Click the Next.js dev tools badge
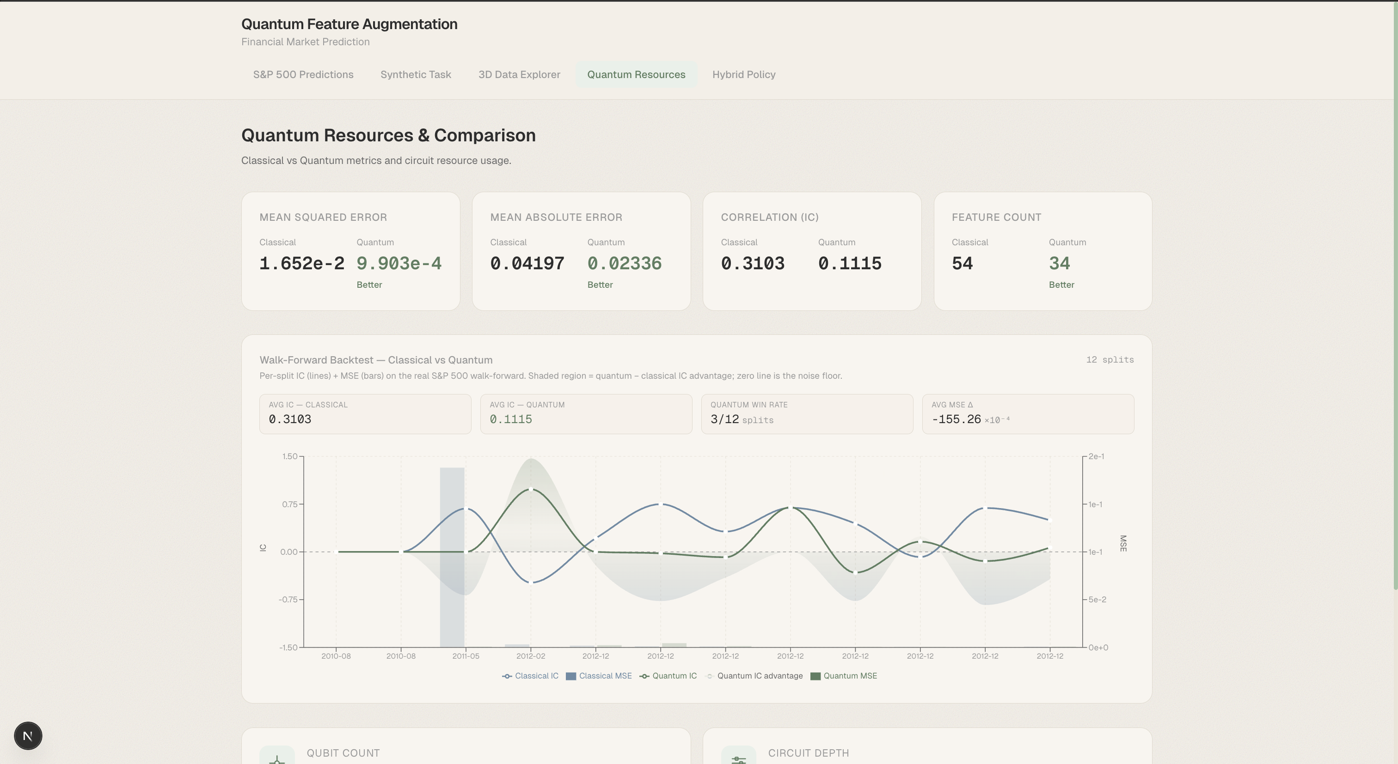This screenshot has width=1398, height=764. pos(28,736)
